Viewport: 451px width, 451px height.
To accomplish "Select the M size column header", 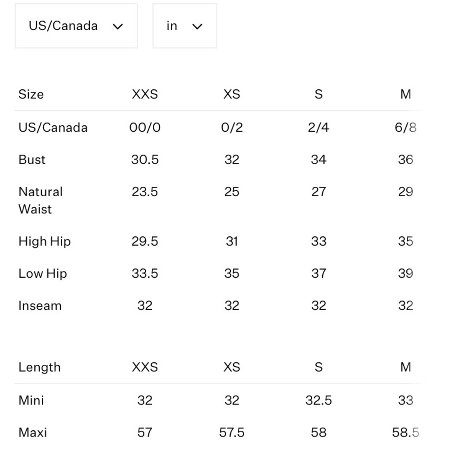I will 405,94.
